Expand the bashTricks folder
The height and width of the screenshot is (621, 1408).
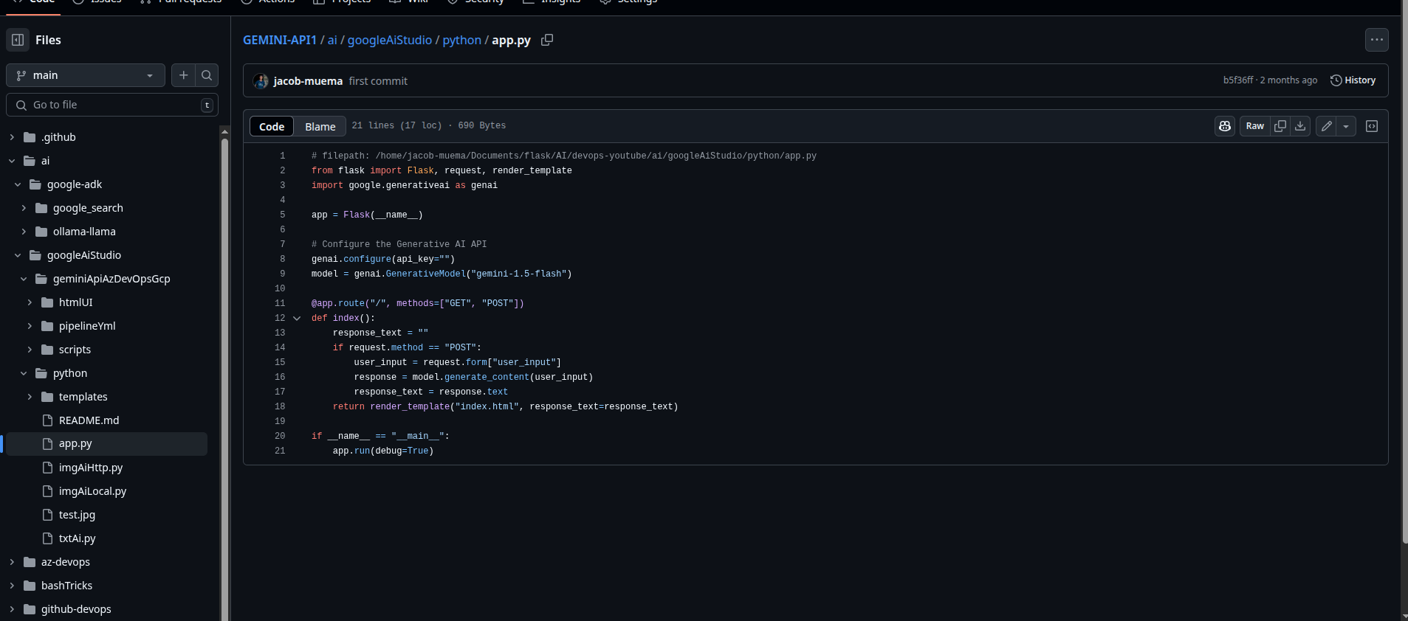click(x=12, y=586)
